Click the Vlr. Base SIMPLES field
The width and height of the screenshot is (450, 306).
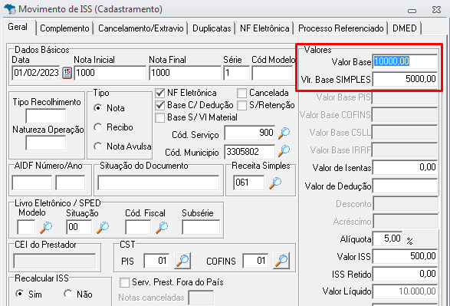coord(405,79)
